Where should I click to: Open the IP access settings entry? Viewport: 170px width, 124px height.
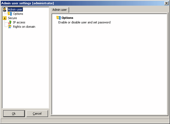[19, 22]
